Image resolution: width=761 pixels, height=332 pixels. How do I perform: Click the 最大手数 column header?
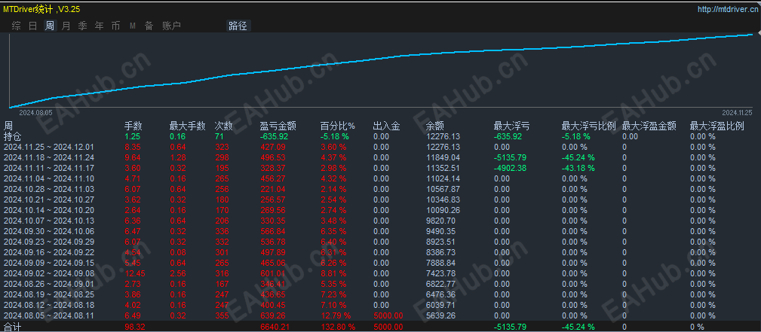click(x=187, y=126)
